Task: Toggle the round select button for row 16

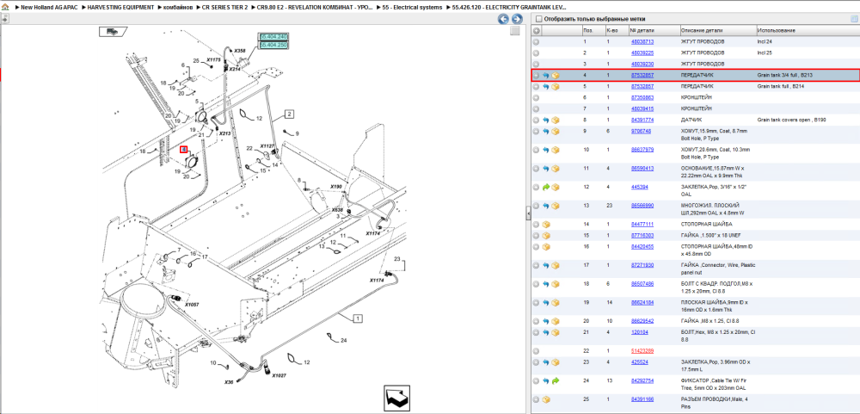Action: click(537, 247)
